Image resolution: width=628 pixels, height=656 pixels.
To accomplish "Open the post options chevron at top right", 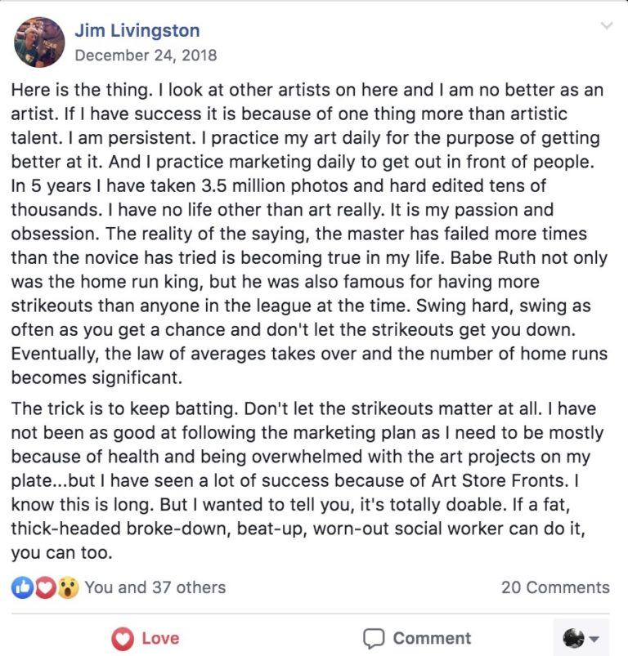I will 607,25.
